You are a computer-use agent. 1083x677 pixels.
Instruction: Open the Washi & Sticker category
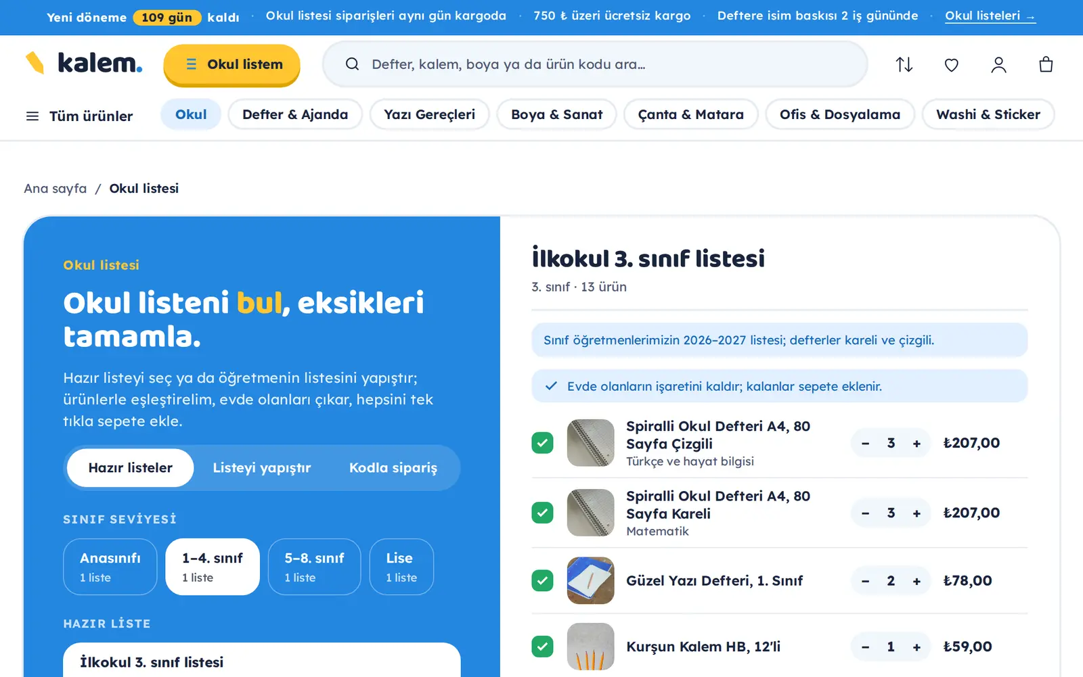988,114
